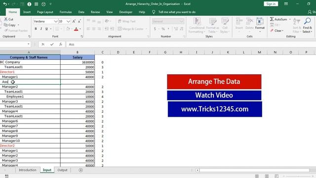Click the AutoSum sigma icon

[272, 19]
